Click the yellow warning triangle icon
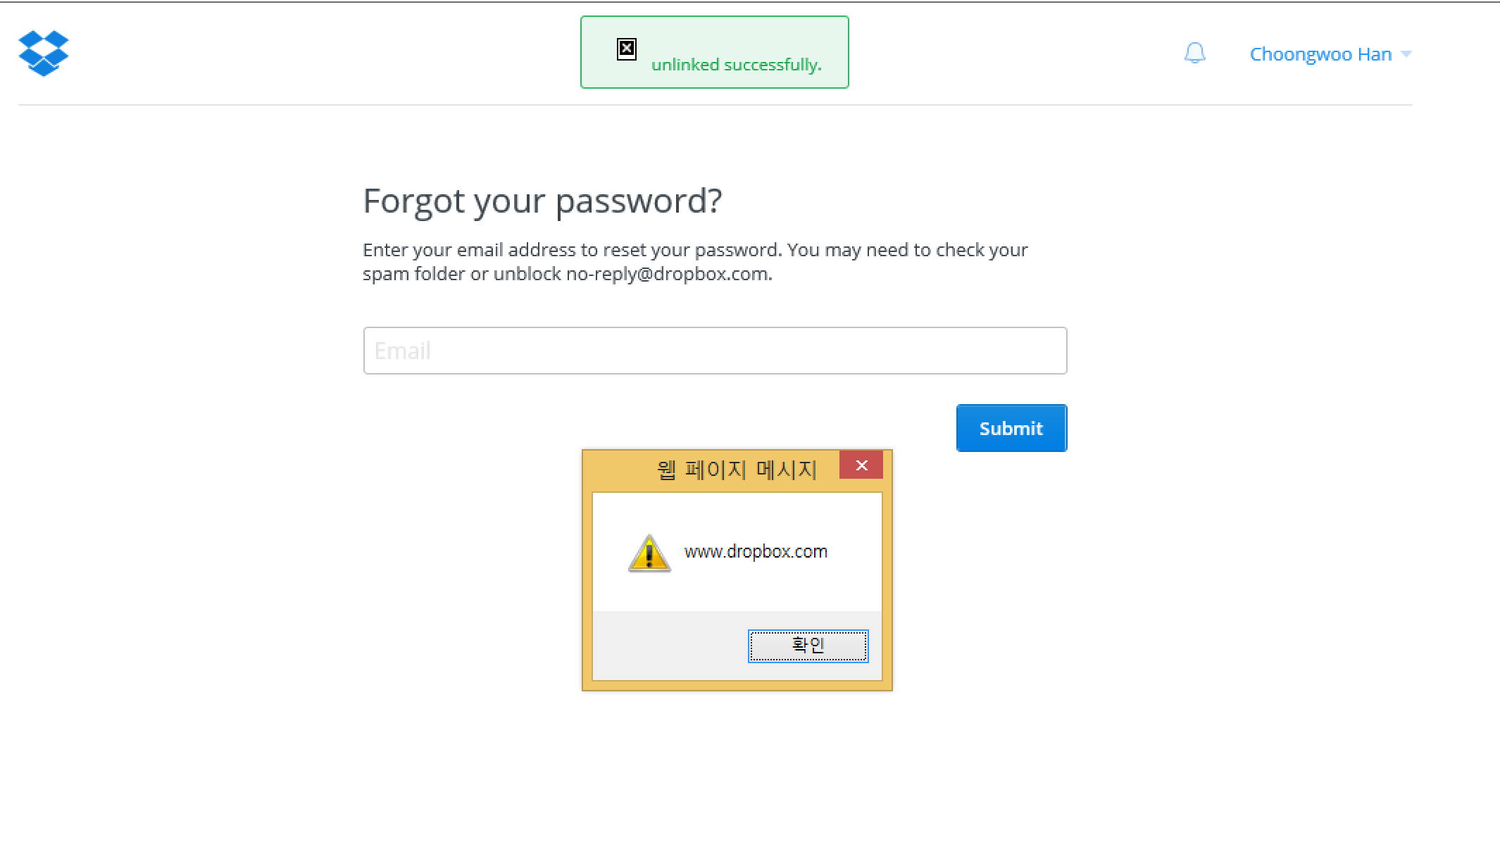This screenshot has height=842, width=1500. click(649, 553)
